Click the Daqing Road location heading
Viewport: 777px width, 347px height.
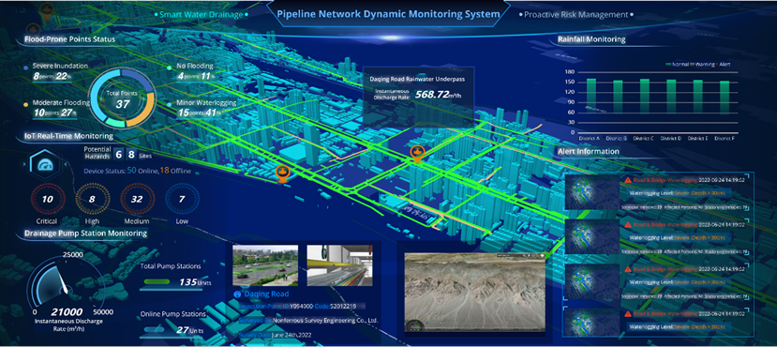pyautogui.click(x=267, y=294)
